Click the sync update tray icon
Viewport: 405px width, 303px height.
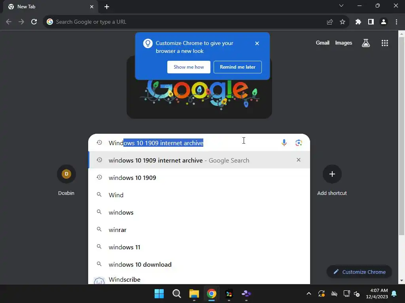pos(322,294)
